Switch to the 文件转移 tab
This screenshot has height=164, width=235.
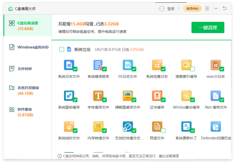26,69
